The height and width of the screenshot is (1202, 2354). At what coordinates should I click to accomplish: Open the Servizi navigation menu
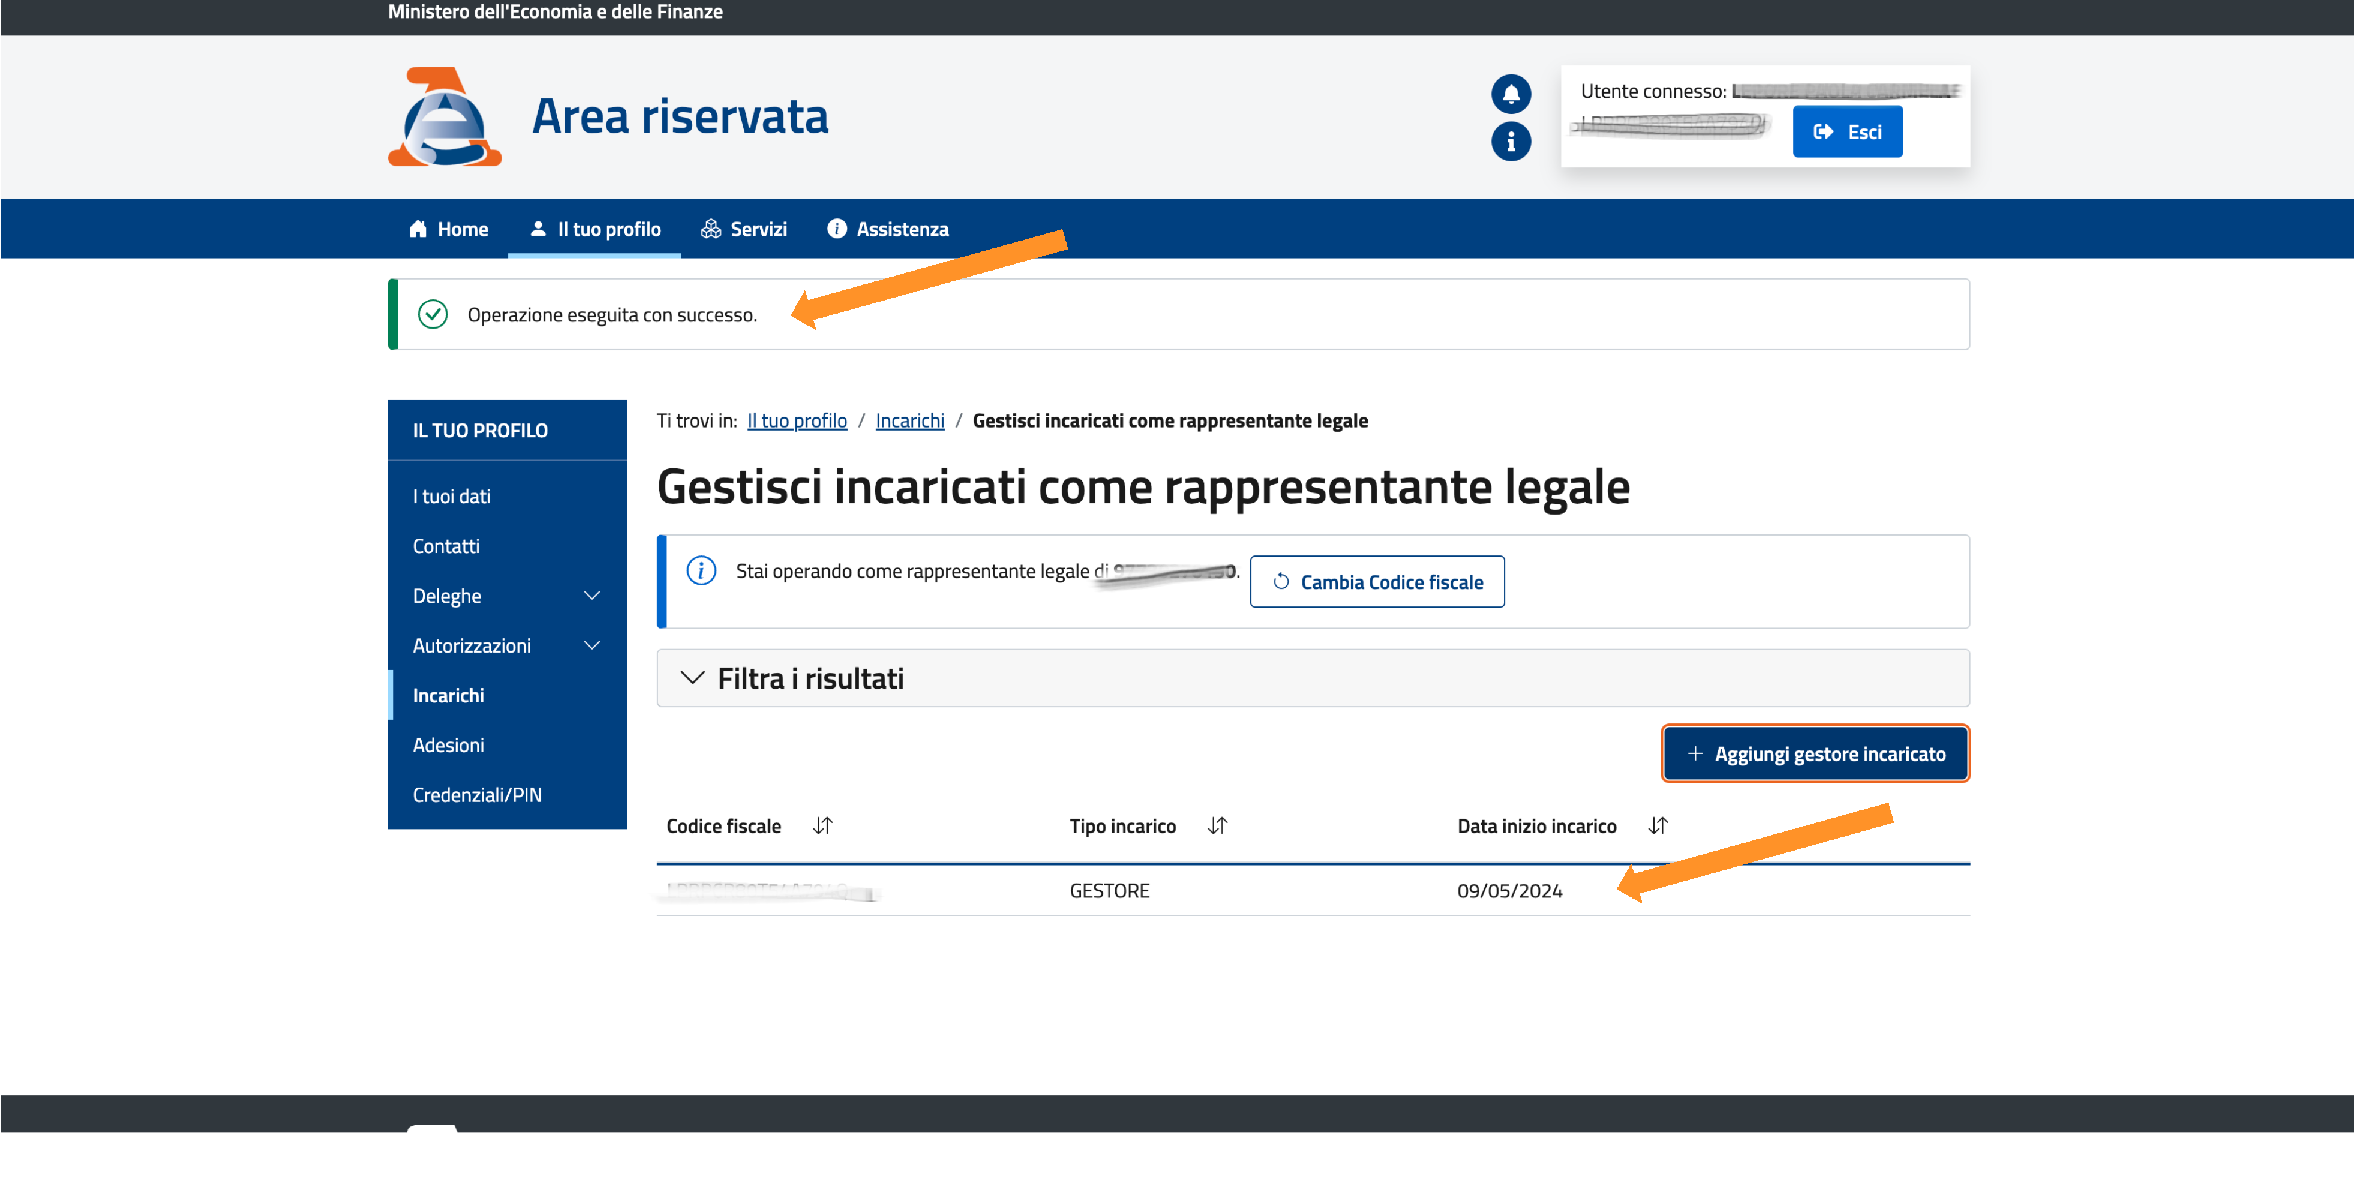(744, 229)
